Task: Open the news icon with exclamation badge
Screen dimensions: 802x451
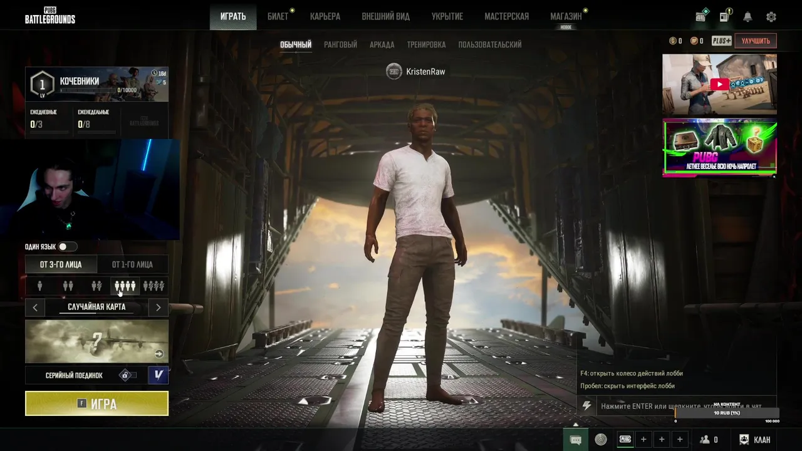Action: 724,16
